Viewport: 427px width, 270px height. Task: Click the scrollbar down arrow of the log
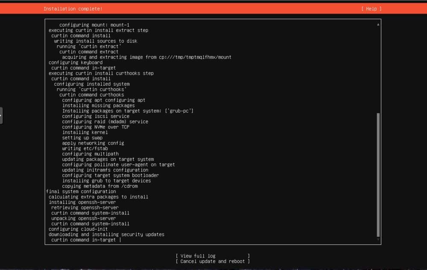tap(377, 240)
